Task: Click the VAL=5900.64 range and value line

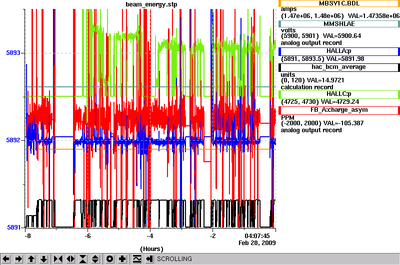Action: [x=321, y=36]
